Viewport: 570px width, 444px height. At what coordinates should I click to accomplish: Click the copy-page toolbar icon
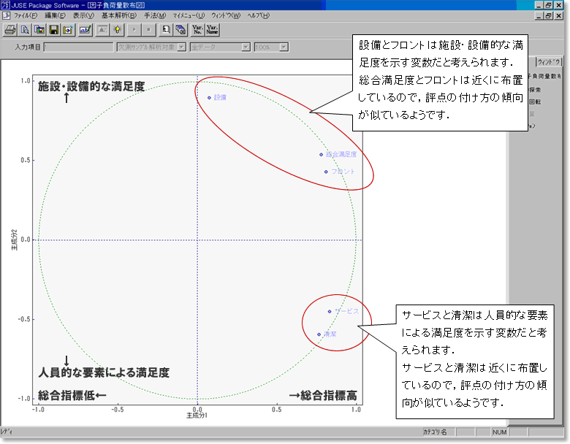tap(166, 30)
